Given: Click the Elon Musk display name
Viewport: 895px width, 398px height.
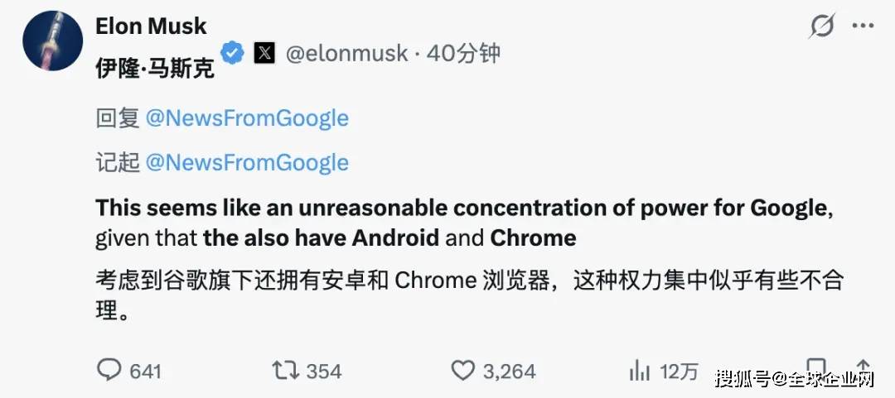Looking at the screenshot, I should pyautogui.click(x=151, y=26).
